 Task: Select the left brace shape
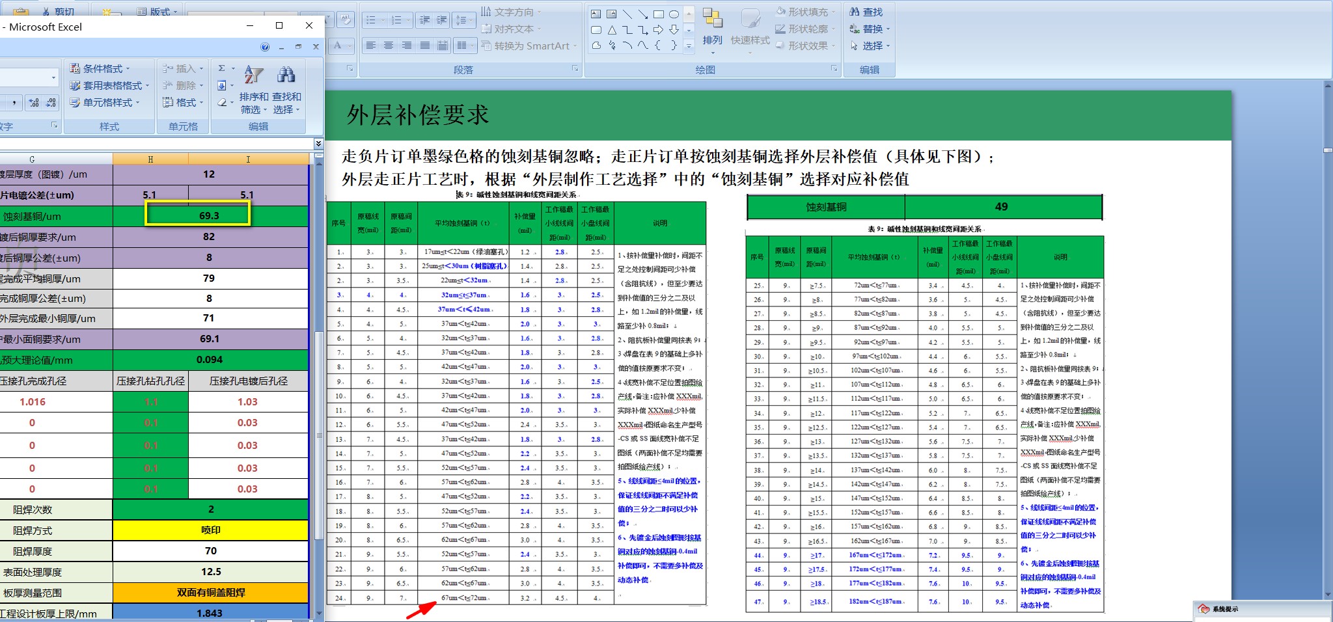click(659, 46)
